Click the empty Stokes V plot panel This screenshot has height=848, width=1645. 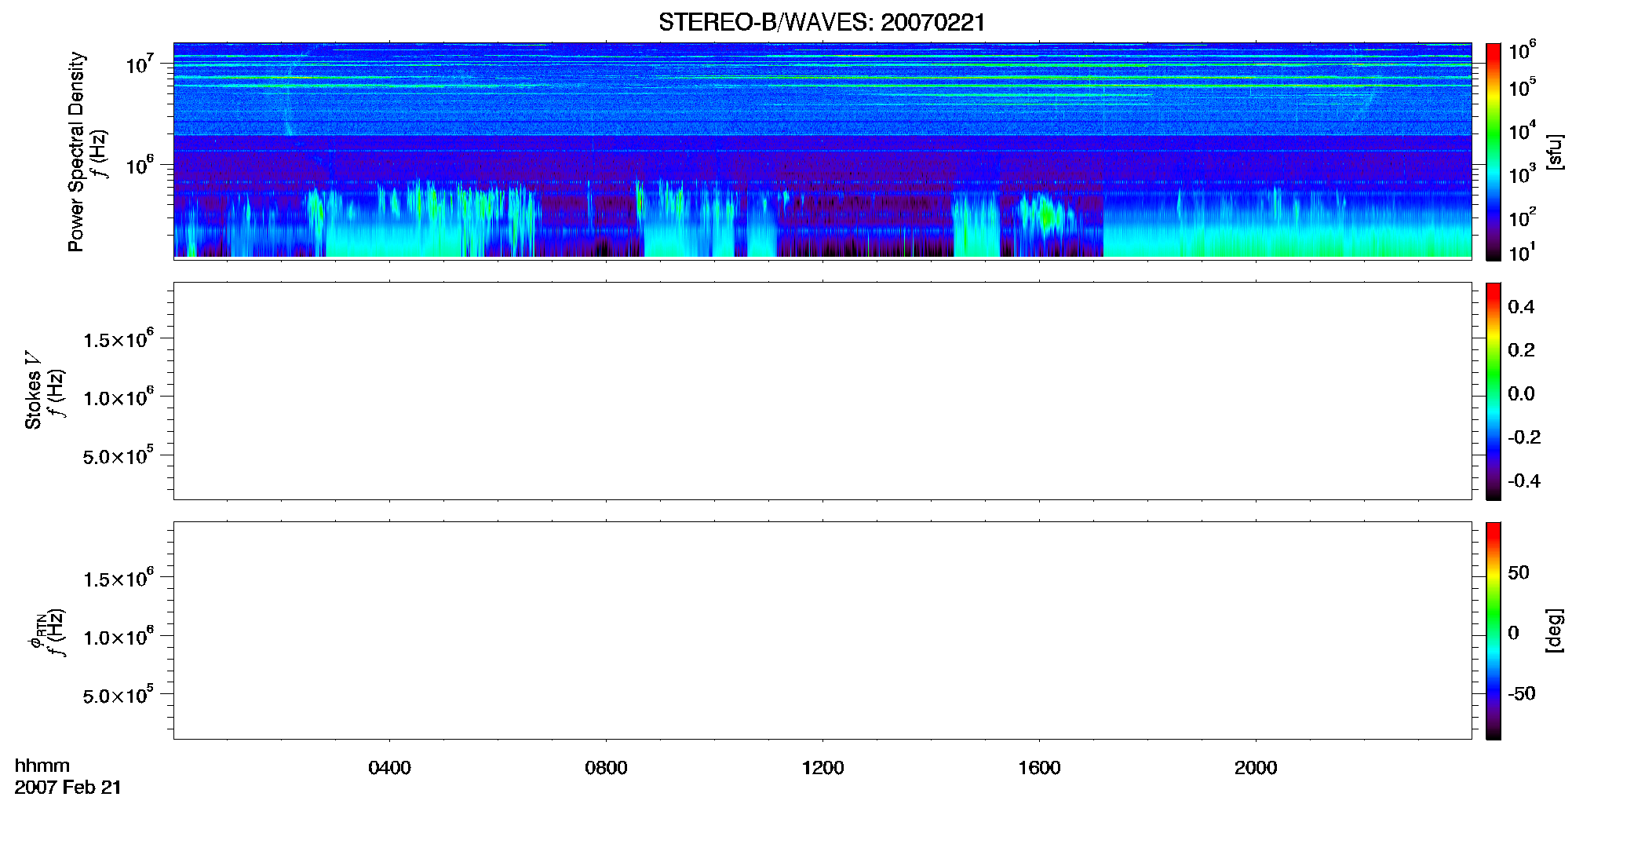pos(822,391)
